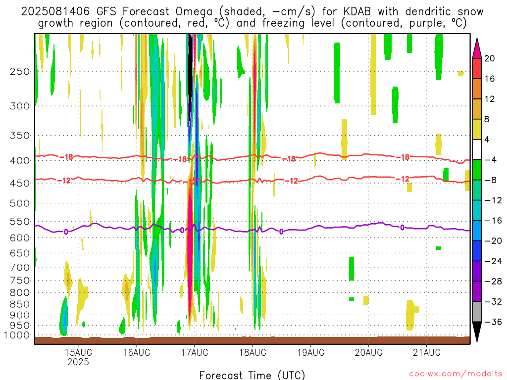Click the 700 pressure axis label

pyautogui.click(x=20, y=267)
